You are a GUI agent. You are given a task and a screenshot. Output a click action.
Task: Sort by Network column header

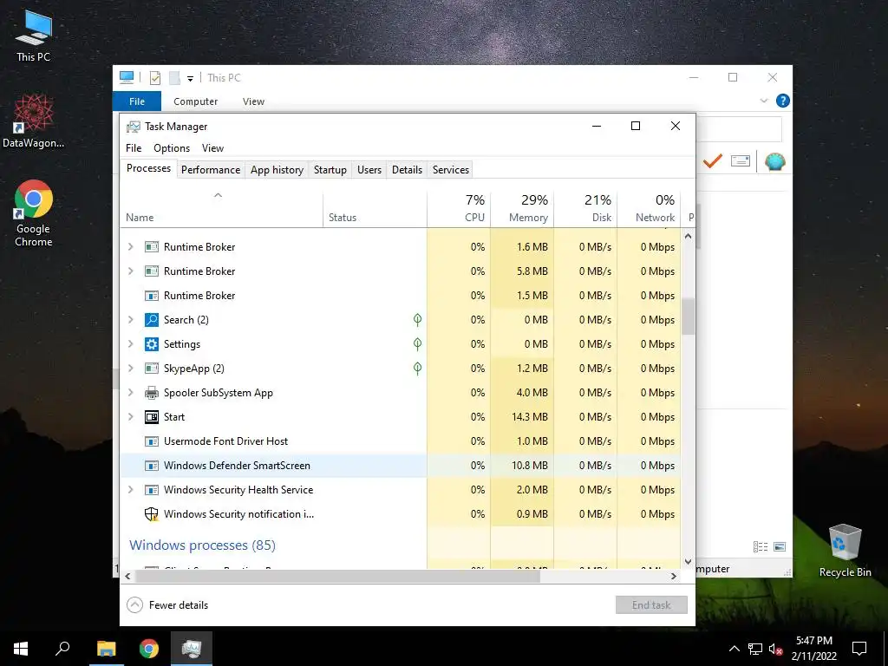click(x=649, y=208)
